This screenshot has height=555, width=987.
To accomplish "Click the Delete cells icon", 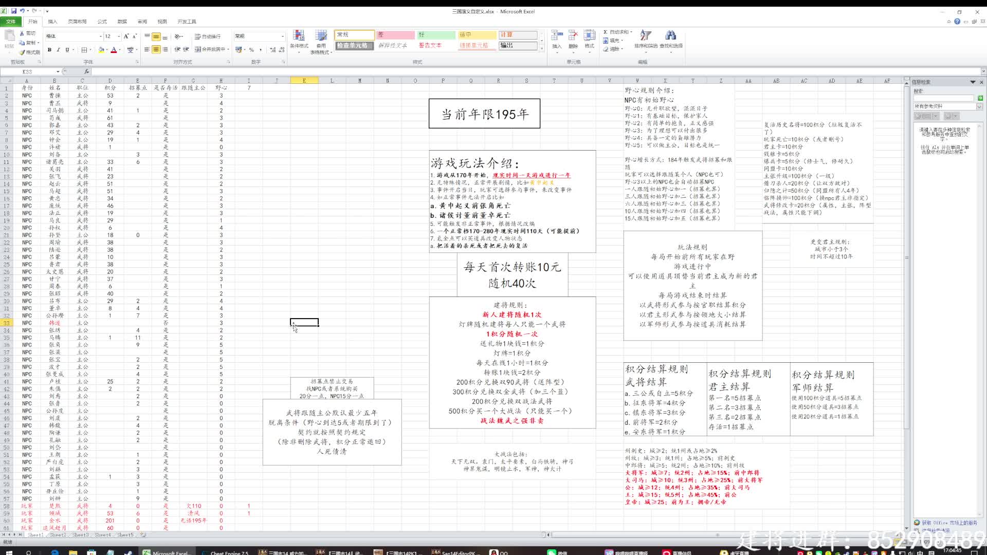I will pos(573,36).
